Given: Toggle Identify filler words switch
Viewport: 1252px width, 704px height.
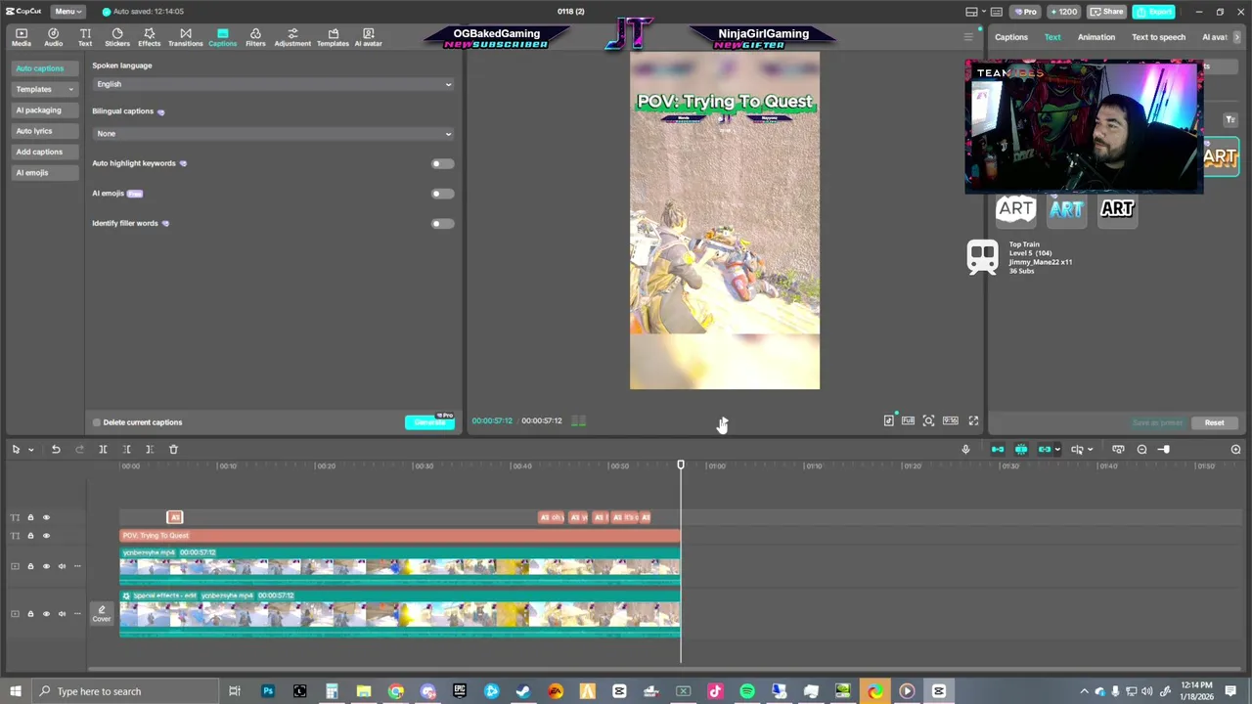Looking at the screenshot, I should point(442,224).
